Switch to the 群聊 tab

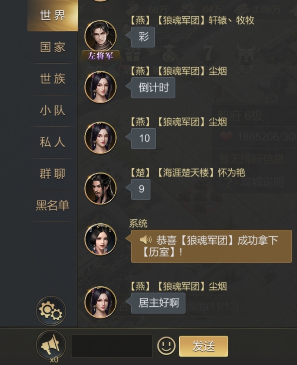click(x=53, y=174)
